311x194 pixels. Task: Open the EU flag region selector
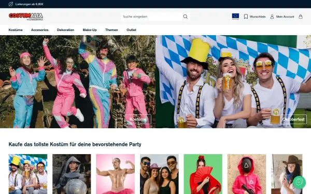click(x=235, y=17)
